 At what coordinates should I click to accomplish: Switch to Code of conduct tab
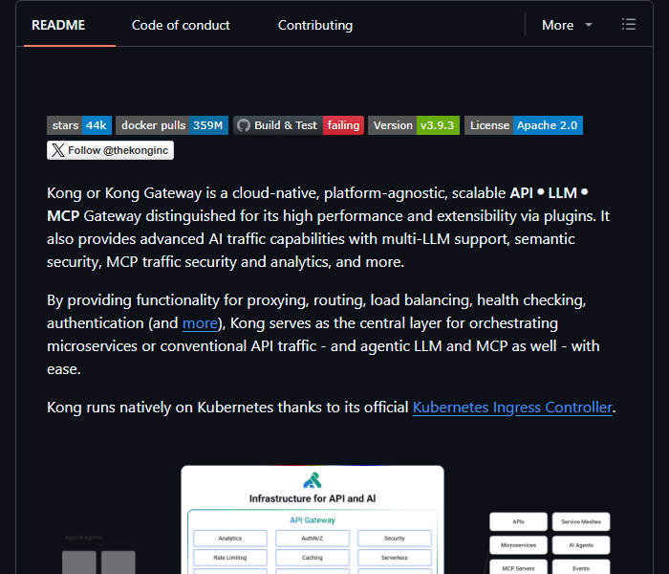click(x=181, y=25)
